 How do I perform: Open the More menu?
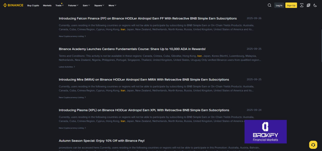point(112,5)
